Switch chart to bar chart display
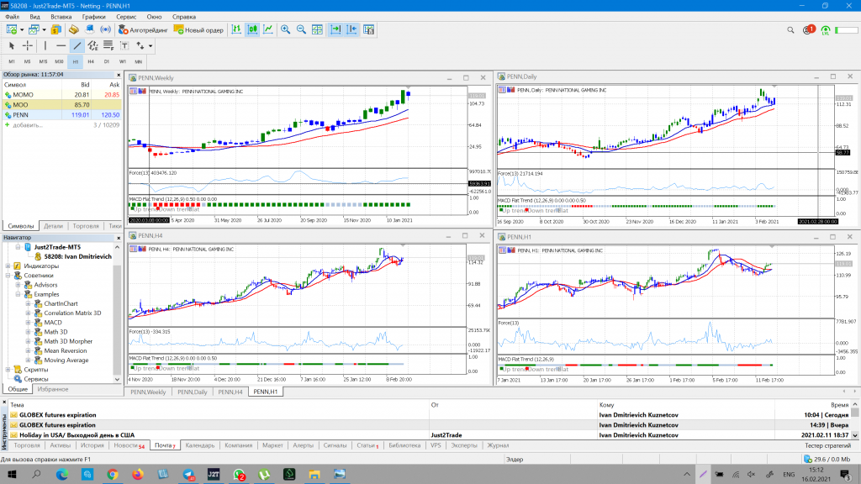The image size is (861, 484). (x=236, y=29)
